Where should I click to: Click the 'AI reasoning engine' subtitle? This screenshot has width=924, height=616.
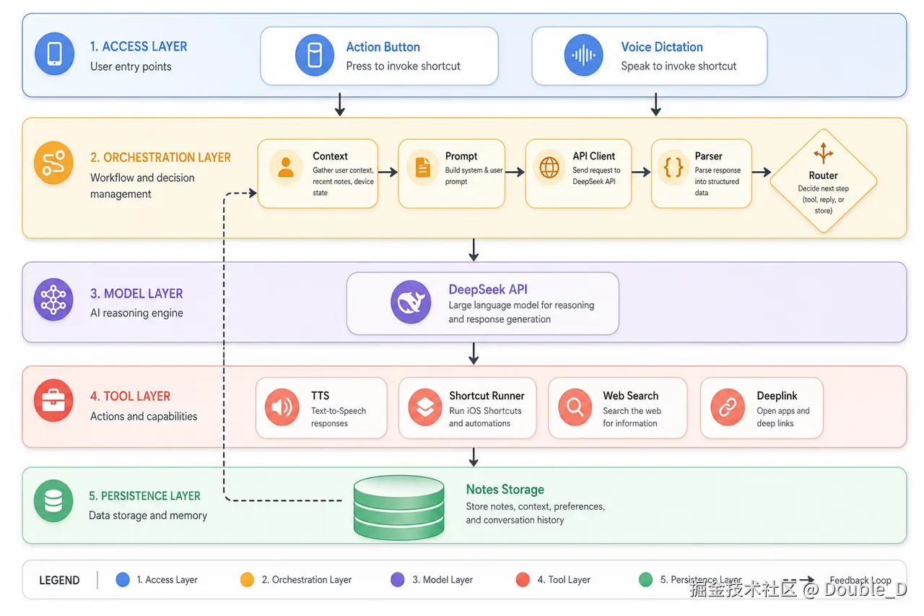tap(136, 313)
